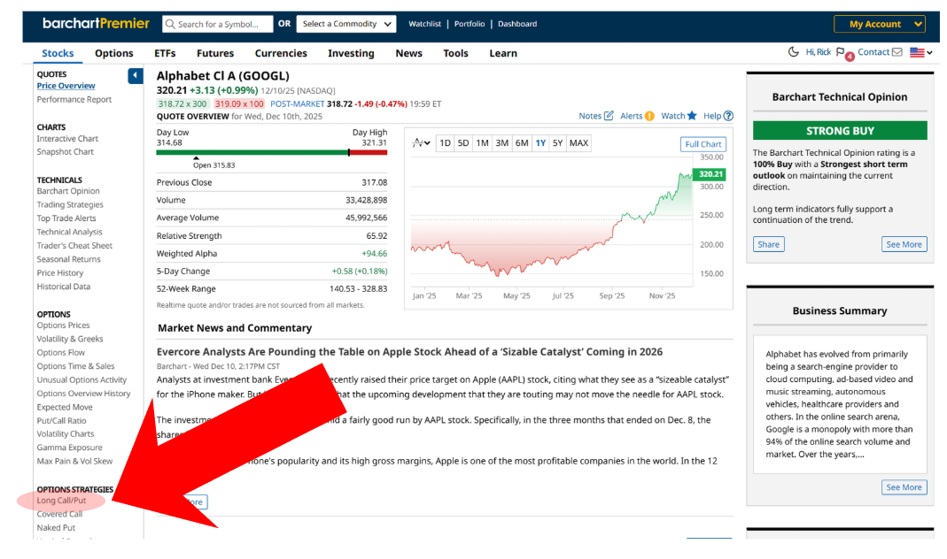Screen dimensions: 947x559
Task: Select the 5Y chart period
Action: click(557, 143)
